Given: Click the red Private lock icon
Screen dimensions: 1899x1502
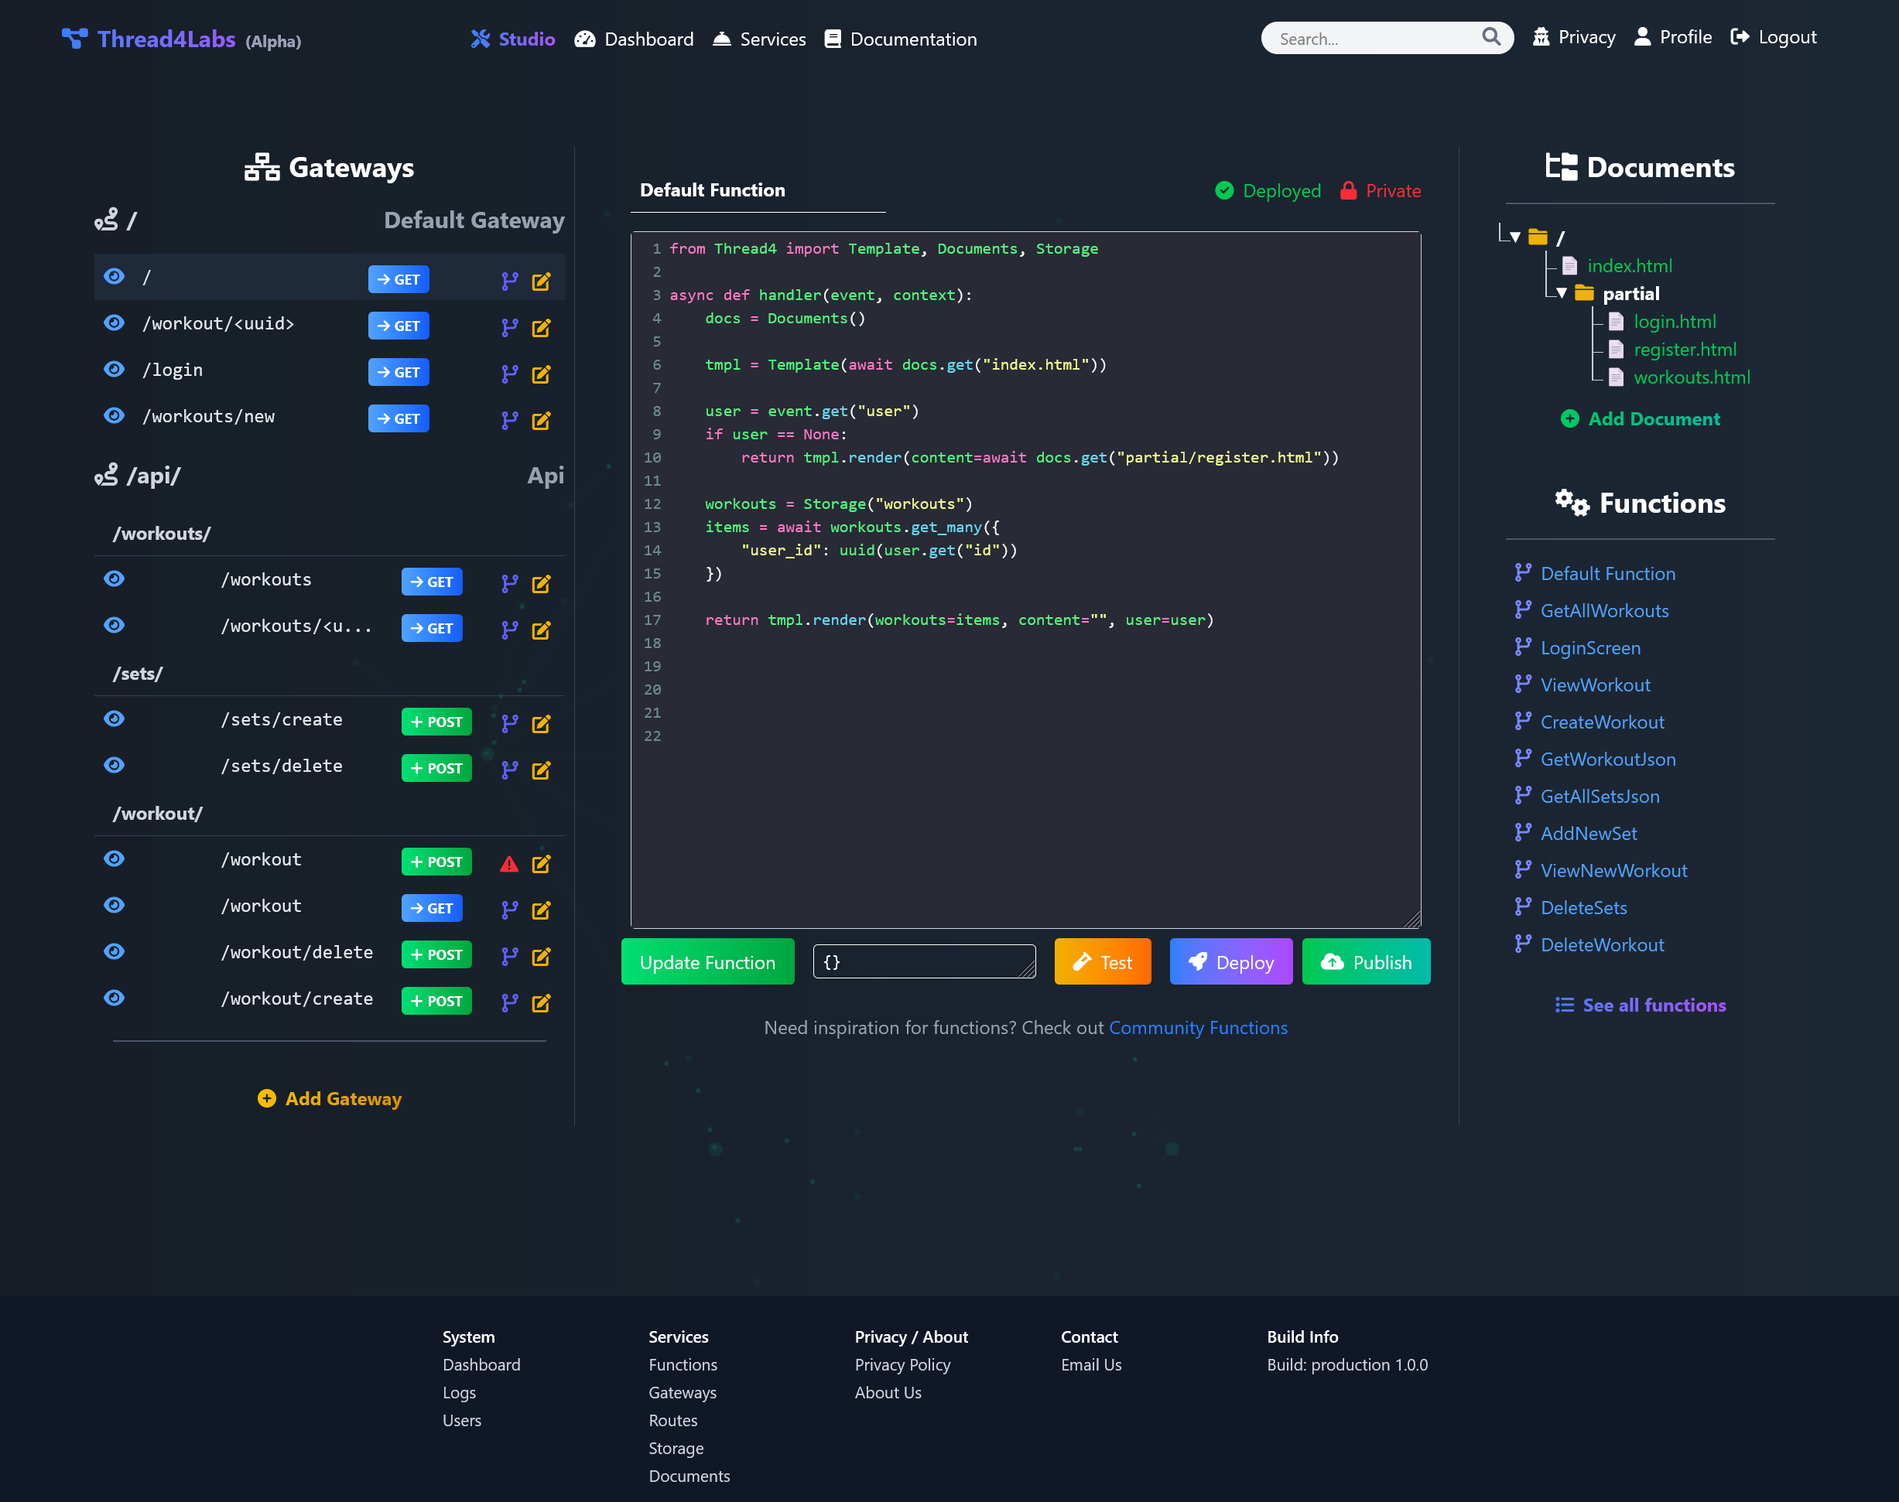Looking at the screenshot, I should click(1348, 191).
